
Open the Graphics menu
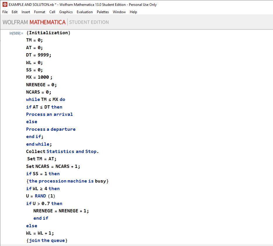tap(66, 12)
